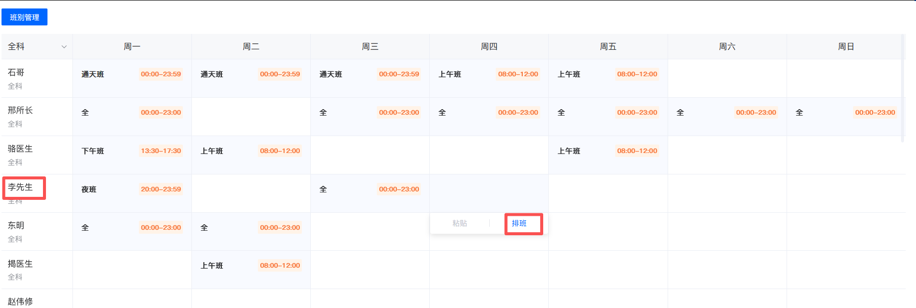916x308 pixels.
Task: Select 李先生's Monday 夜班 shift
Action: click(132, 189)
